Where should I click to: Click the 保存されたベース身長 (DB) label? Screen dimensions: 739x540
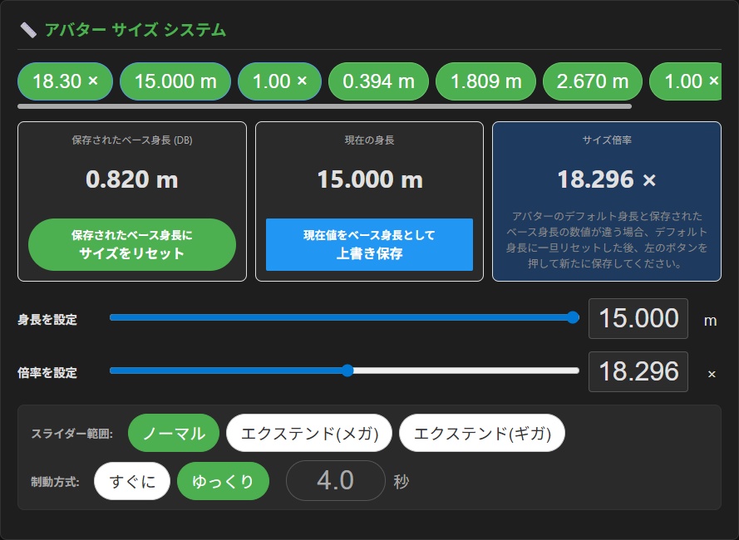pyautogui.click(x=132, y=140)
